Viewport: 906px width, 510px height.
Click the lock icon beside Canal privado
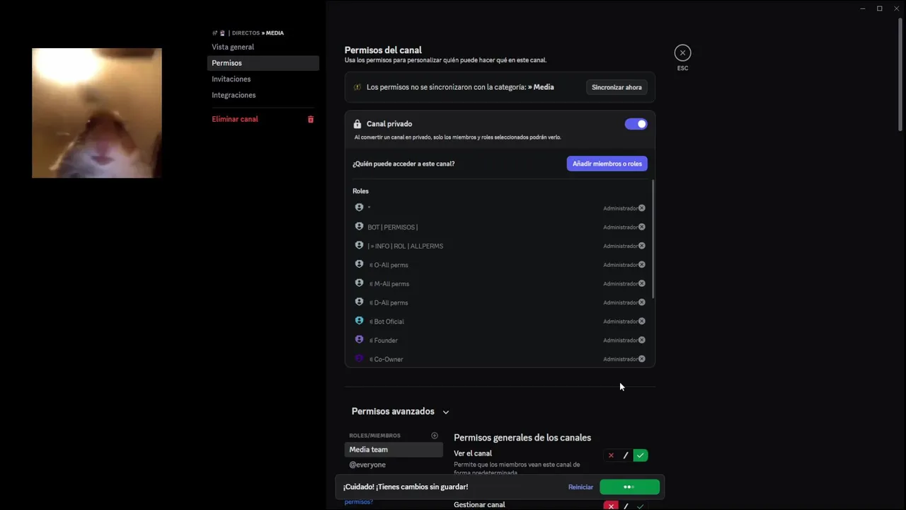click(357, 124)
